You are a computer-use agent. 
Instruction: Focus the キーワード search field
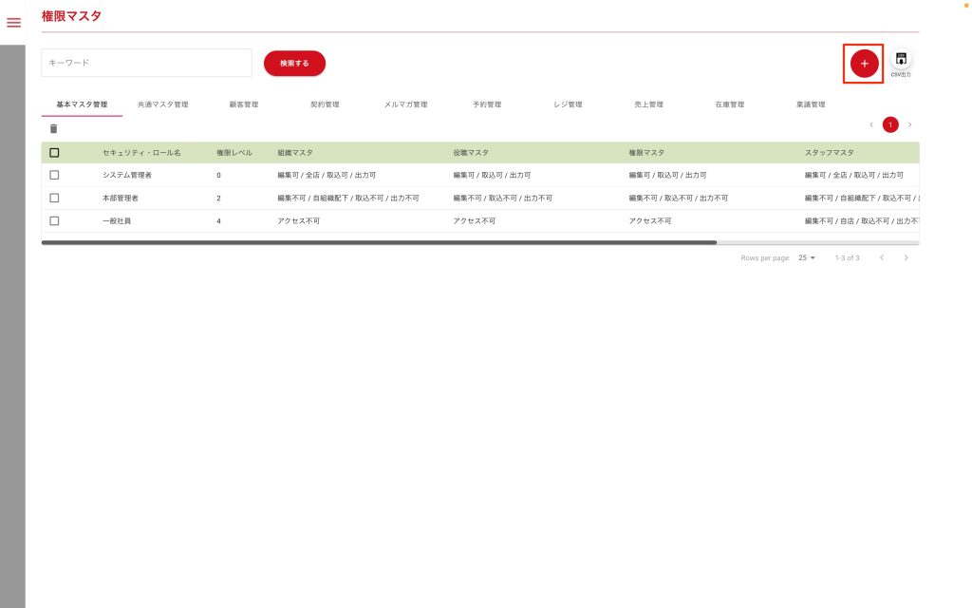click(146, 63)
